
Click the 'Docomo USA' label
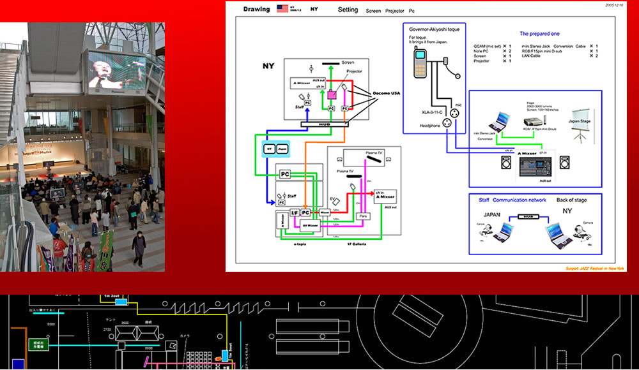(387, 93)
